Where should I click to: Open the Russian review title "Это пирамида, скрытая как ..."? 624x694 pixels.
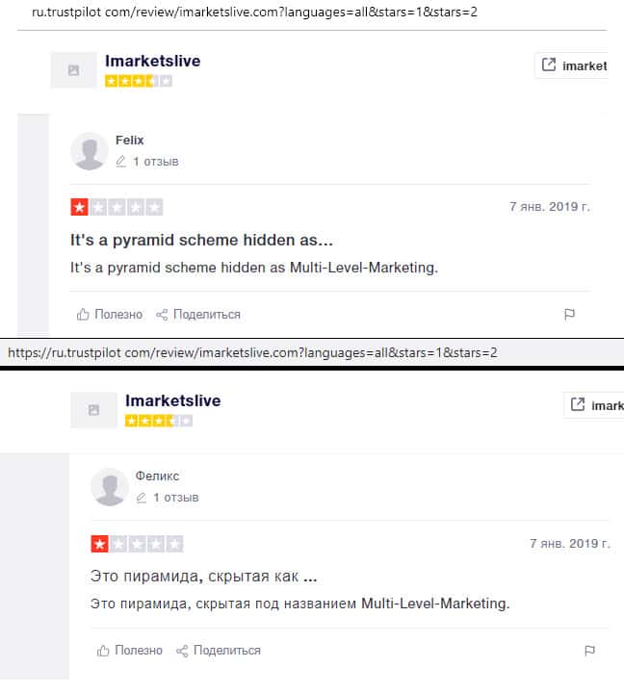(x=204, y=577)
